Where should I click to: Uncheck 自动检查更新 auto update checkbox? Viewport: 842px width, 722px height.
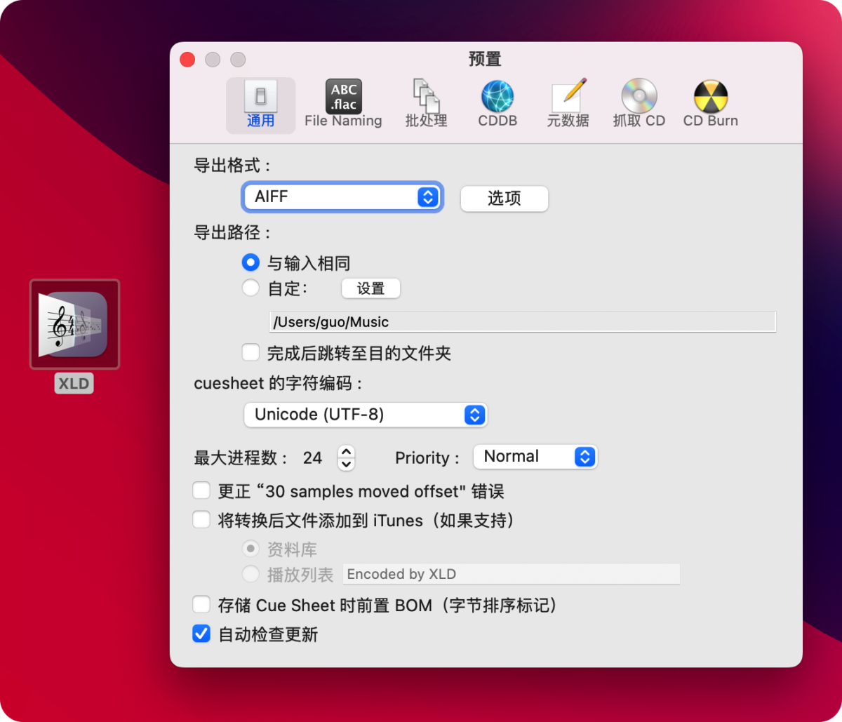[201, 634]
